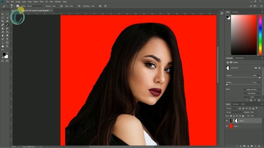Toggle pressure for opacity button
The image size is (264, 148).
(x=61, y=6)
